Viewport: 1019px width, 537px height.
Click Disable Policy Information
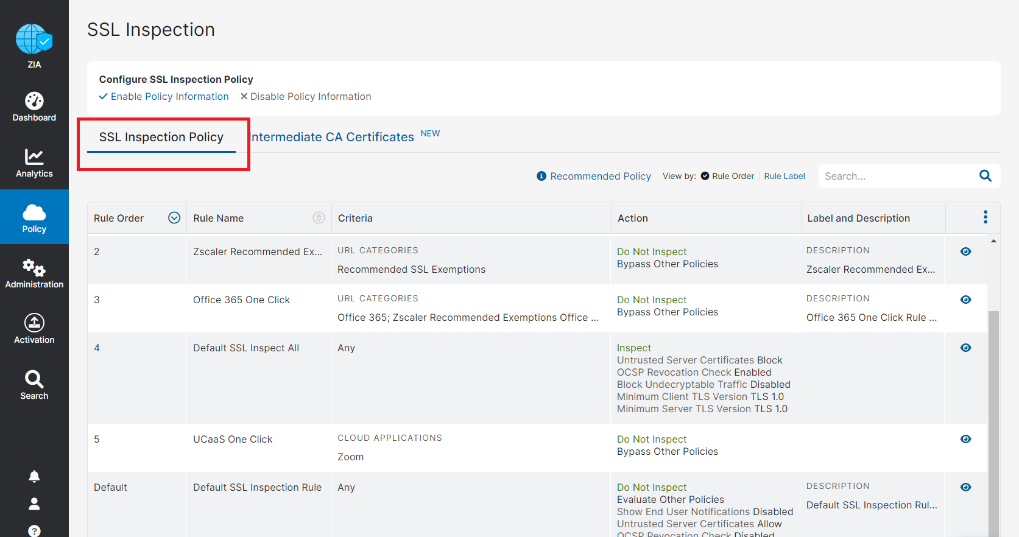pyautogui.click(x=306, y=96)
